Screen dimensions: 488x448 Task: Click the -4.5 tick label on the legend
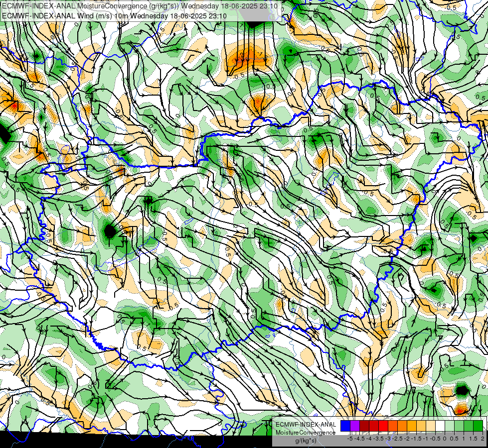pos(359,439)
